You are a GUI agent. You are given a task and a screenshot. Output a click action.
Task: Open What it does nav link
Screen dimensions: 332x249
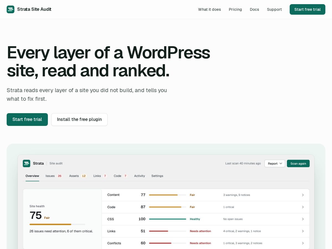coord(209,9)
